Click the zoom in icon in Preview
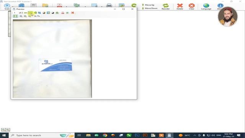The width and height of the screenshot is (245, 138). 25,16
